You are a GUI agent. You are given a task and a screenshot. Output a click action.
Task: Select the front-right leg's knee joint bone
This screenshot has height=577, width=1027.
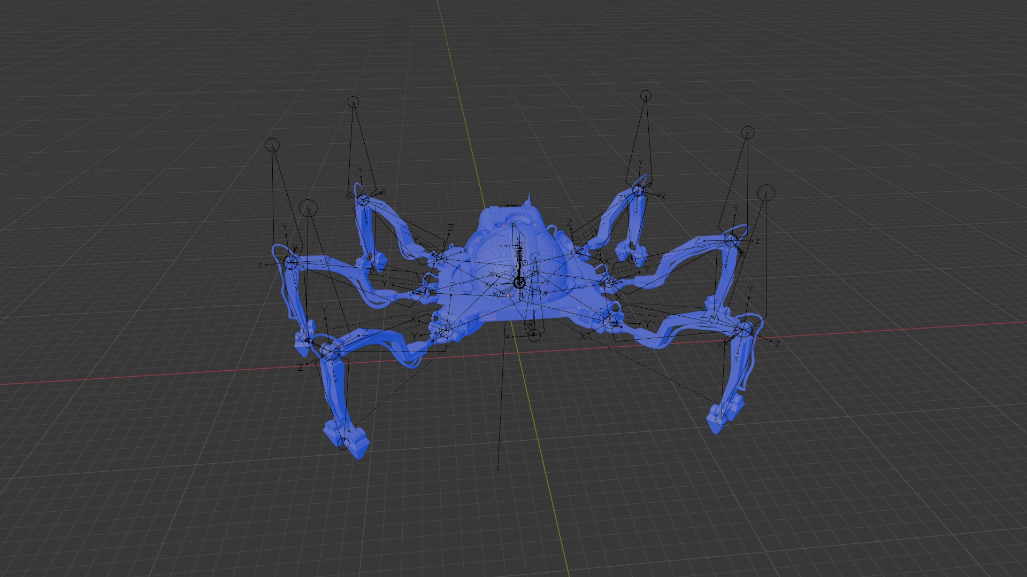(x=743, y=329)
